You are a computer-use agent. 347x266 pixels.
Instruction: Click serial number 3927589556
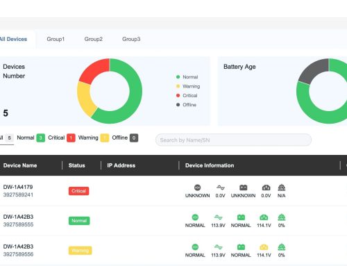click(18, 254)
